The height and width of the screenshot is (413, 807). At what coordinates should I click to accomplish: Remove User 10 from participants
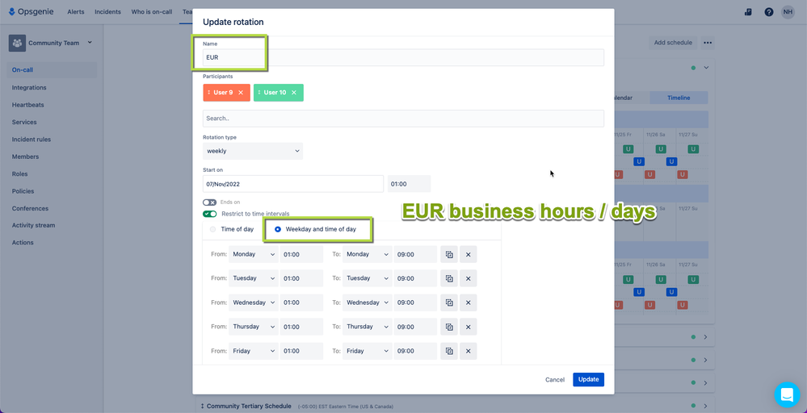coord(294,93)
